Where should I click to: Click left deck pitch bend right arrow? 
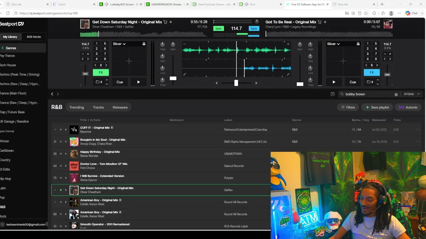tap(88, 59)
